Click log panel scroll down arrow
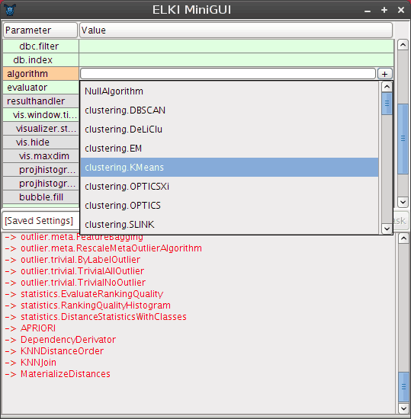Viewport: 411px width, 419px height. point(403,408)
